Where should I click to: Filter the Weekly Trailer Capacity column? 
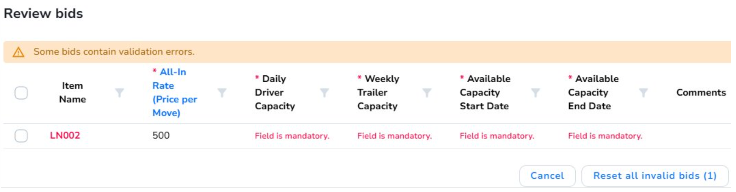click(427, 93)
